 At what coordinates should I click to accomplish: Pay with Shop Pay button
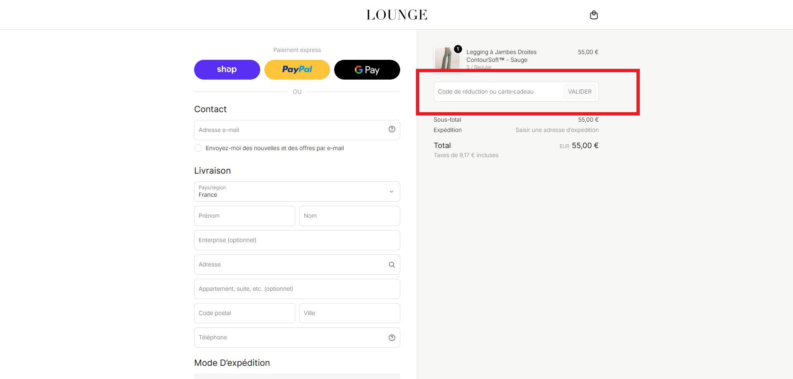[x=227, y=70]
